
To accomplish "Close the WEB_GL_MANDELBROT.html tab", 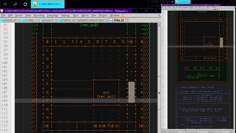I will tap(107, 20).
